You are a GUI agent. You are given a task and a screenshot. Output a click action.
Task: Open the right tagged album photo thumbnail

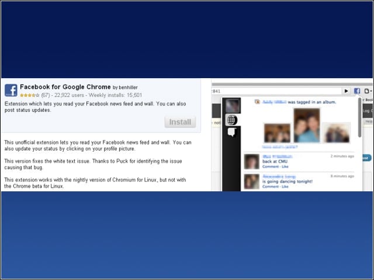pos(337,133)
